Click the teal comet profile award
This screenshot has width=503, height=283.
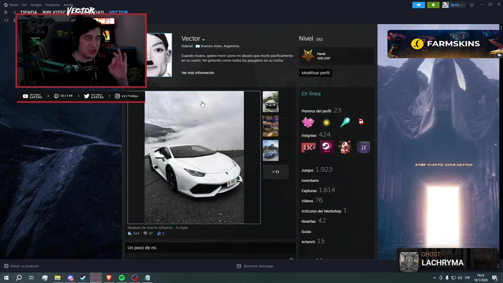pyautogui.click(x=345, y=122)
